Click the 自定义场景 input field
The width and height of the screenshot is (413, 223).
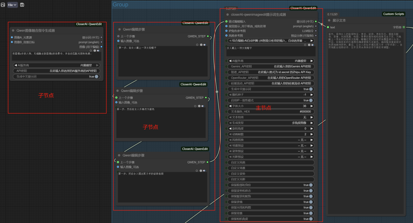[271, 168]
